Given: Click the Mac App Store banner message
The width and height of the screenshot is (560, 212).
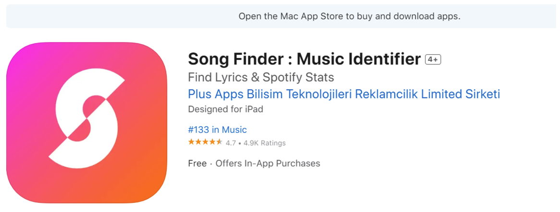Looking at the screenshot, I should pyautogui.click(x=349, y=16).
